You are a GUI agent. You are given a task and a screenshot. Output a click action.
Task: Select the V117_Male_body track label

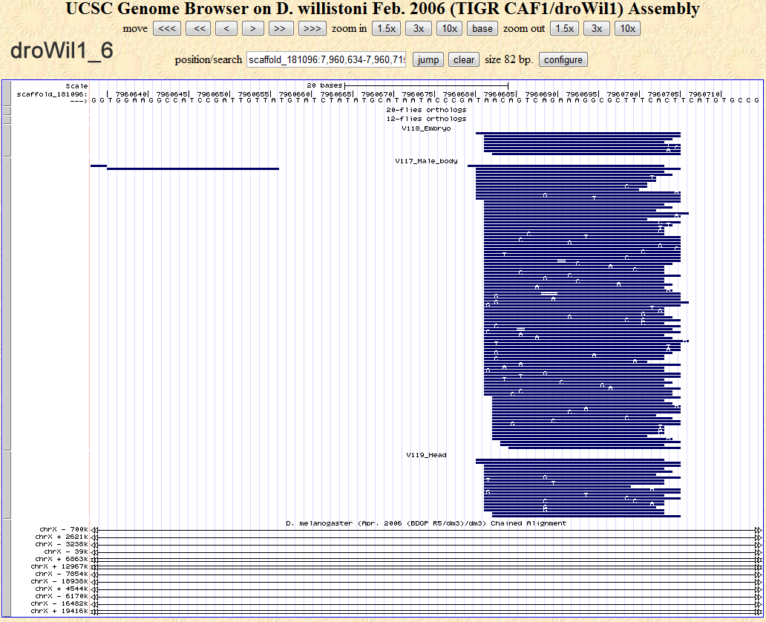[x=426, y=161]
